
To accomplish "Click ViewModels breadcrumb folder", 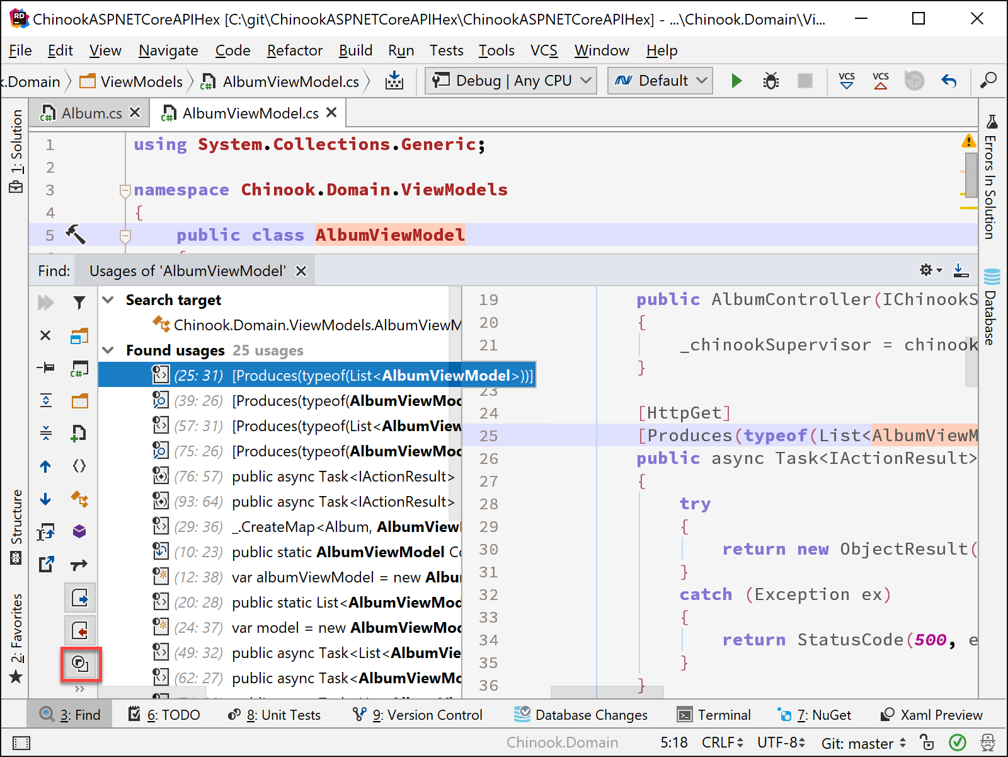I will click(x=131, y=81).
